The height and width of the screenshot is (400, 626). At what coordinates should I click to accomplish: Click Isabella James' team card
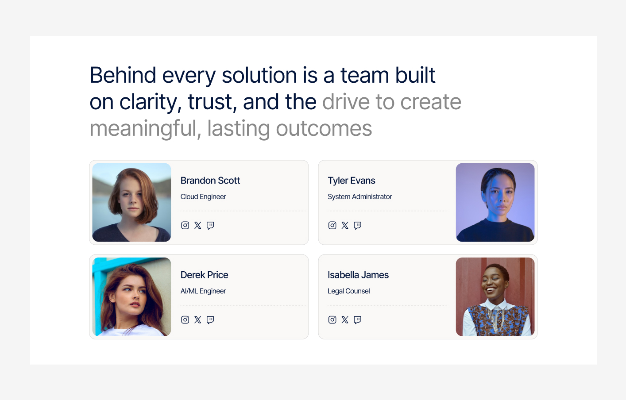pyautogui.click(x=428, y=297)
